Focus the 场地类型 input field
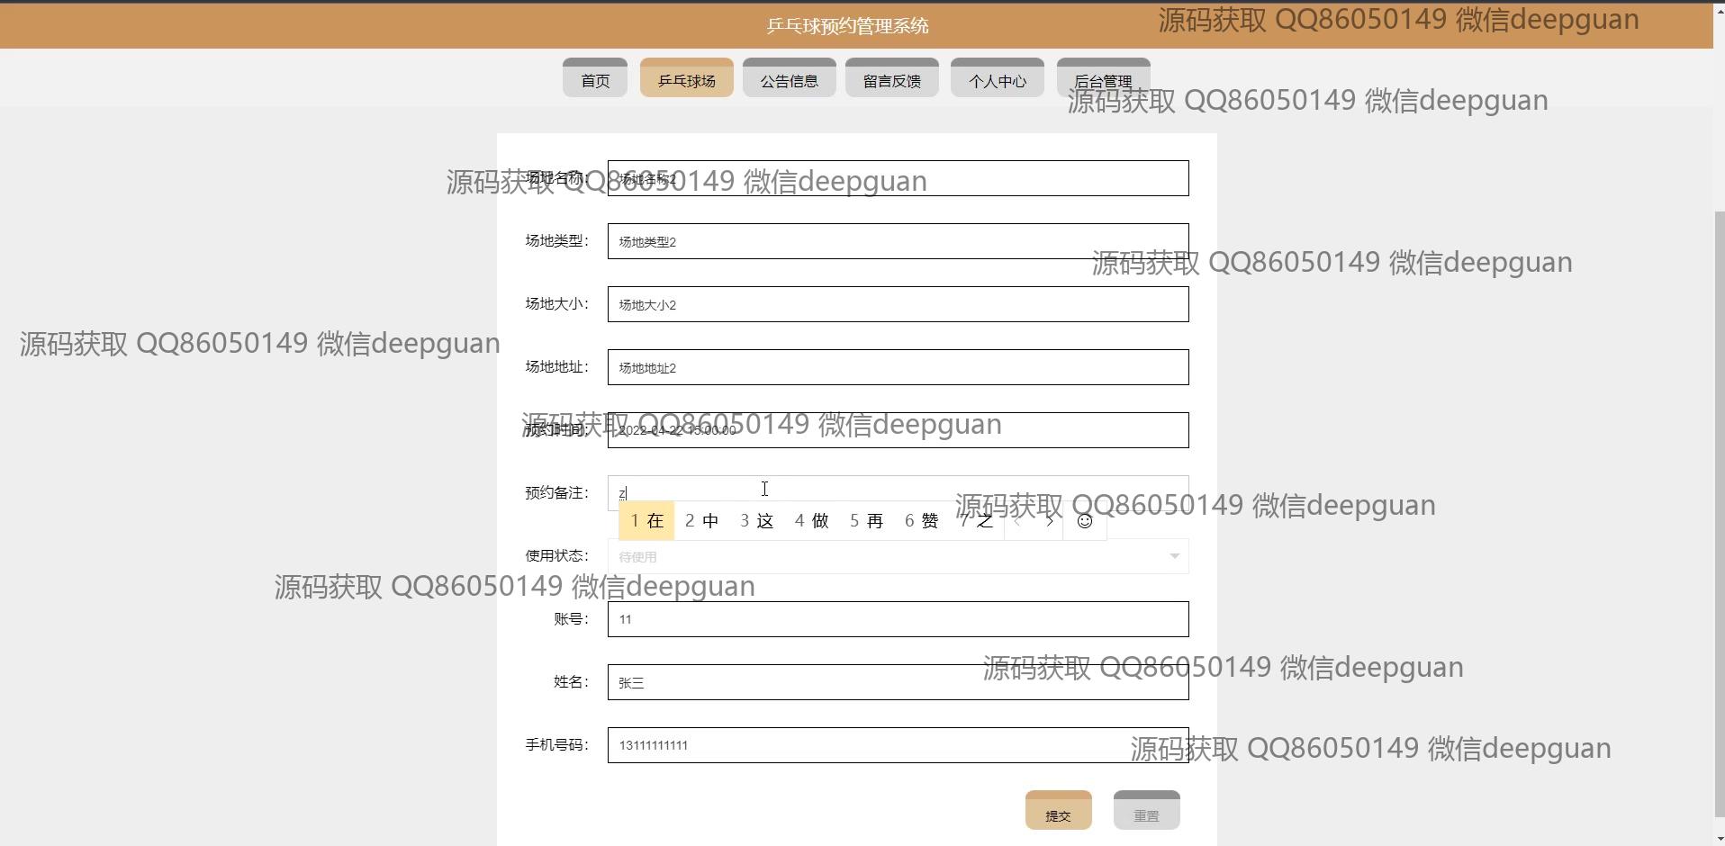Viewport: 1725px width, 846px height. pyautogui.click(x=898, y=241)
